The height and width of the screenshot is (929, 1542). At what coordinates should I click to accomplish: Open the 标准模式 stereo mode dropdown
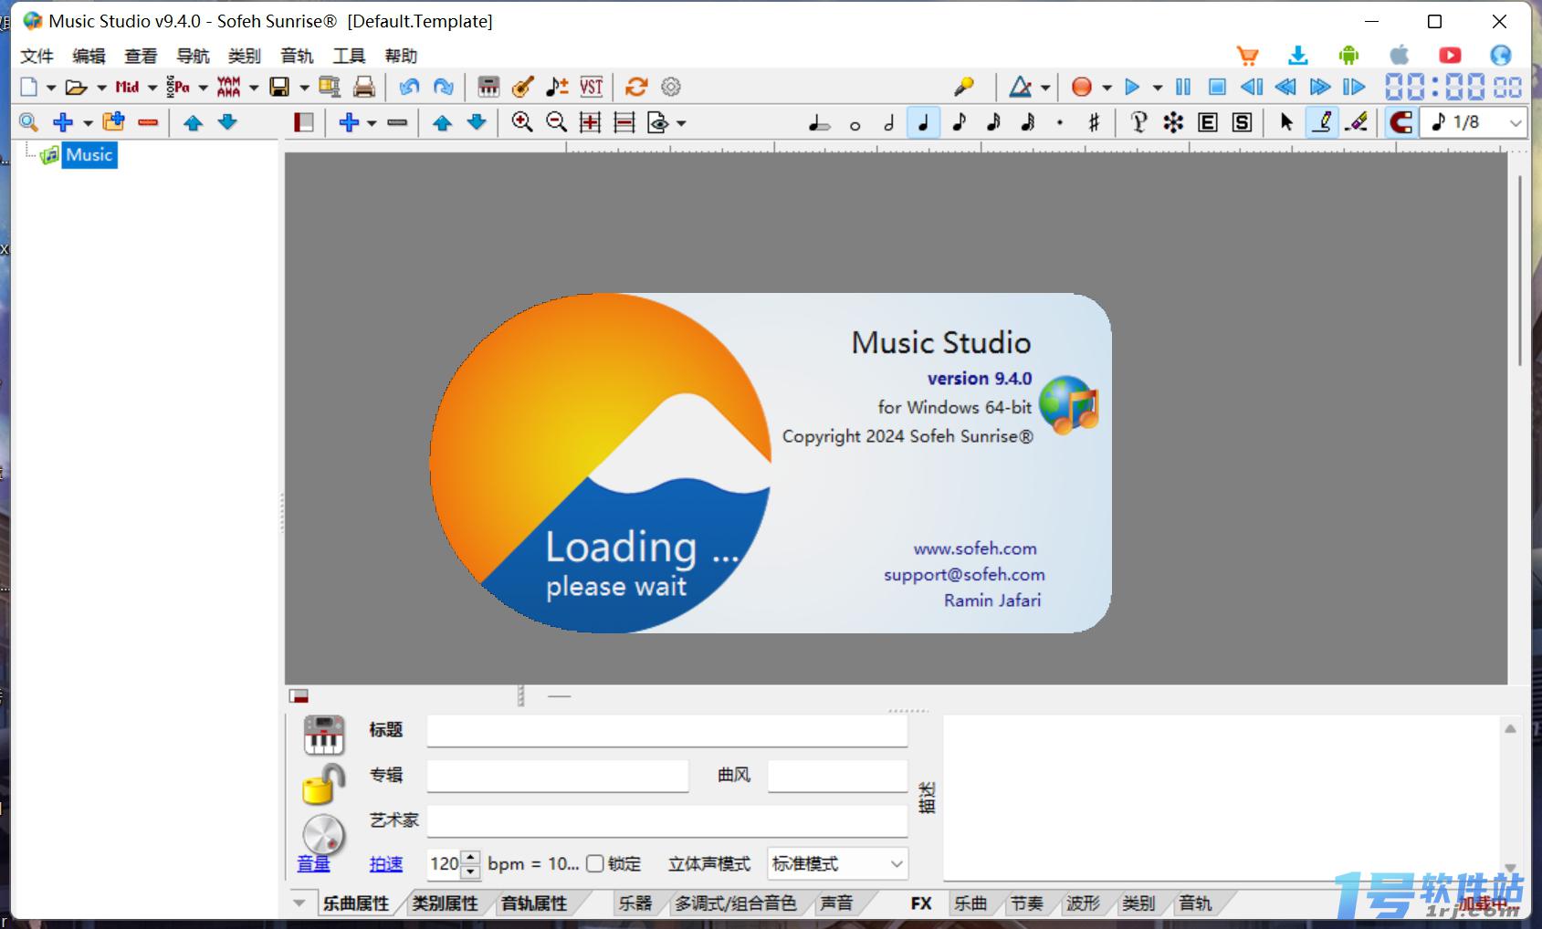(837, 863)
